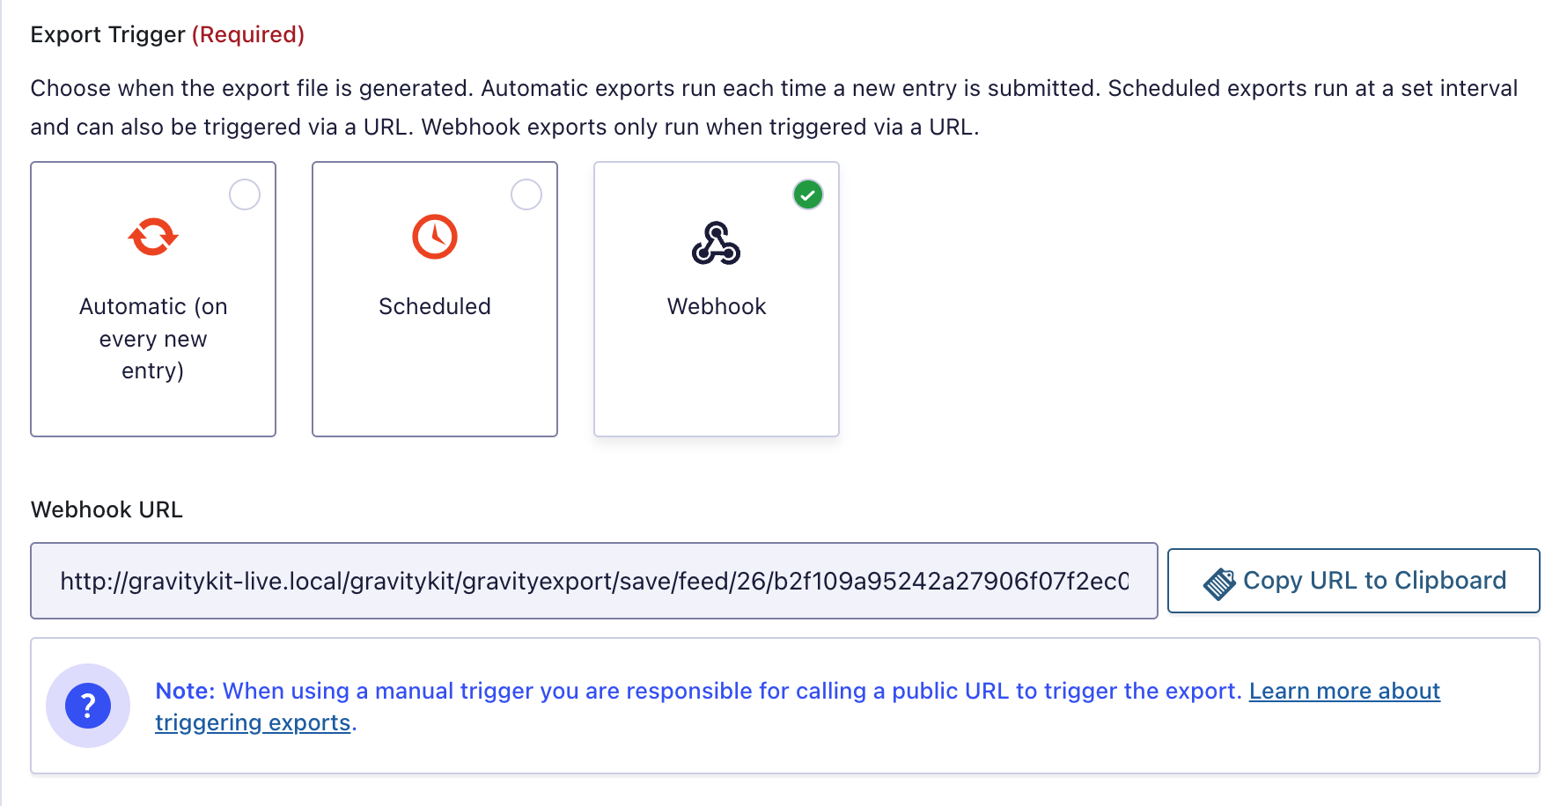Viewport: 1567px width, 806px height.
Task: Select the Automatic trigger radio button
Action: click(x=245, y=194)
